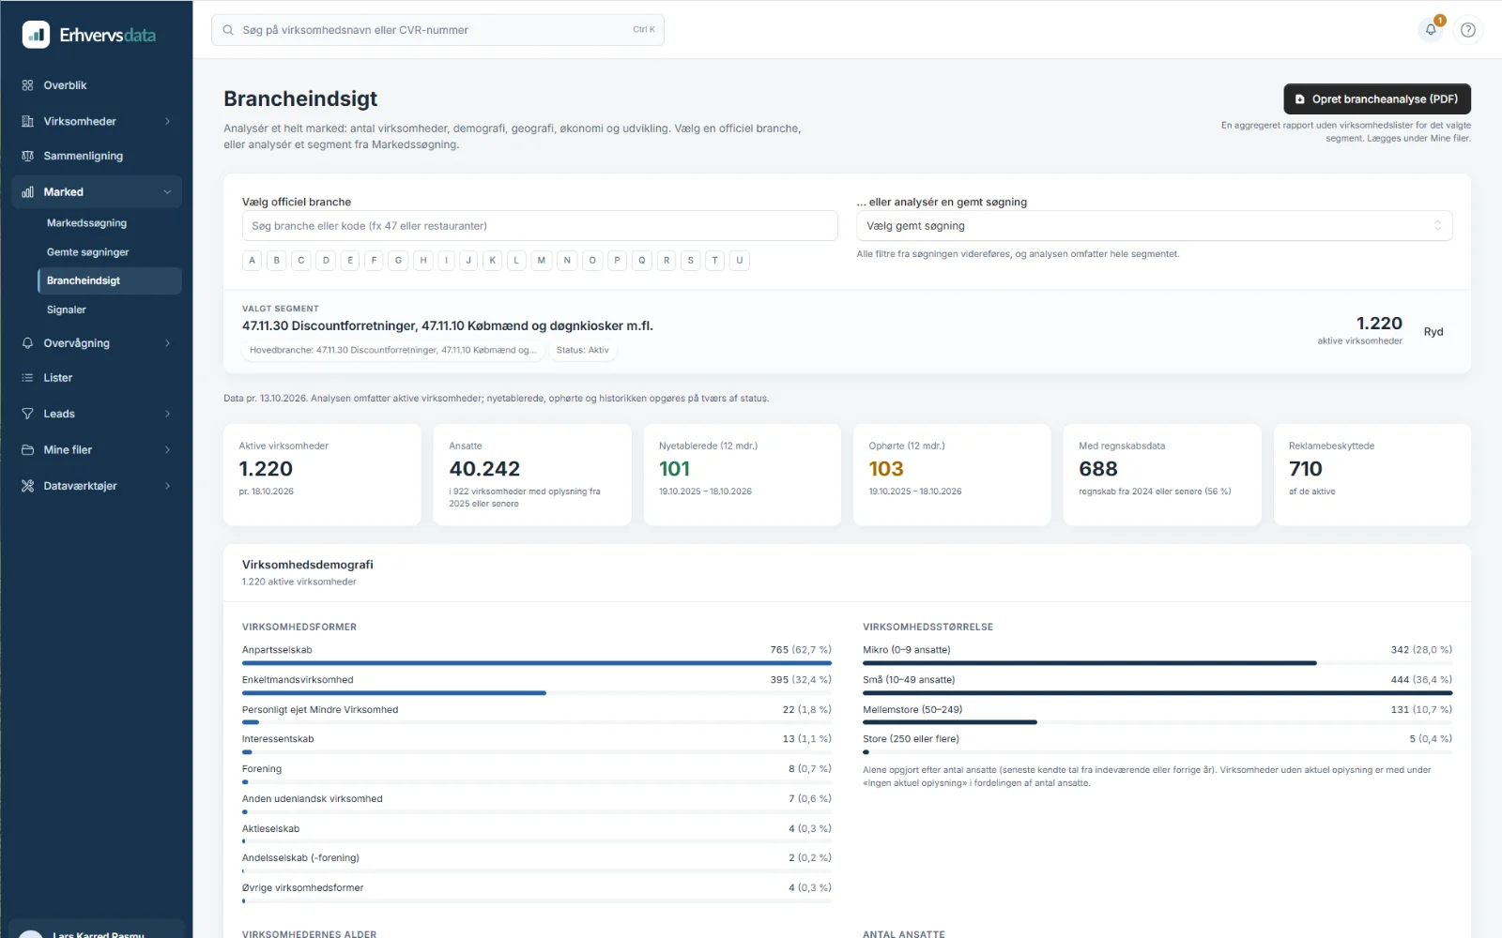Screen dimensions: 1502x938
Task: Open the Vælg gemt søgning dropdown
Action: coord(1154,226)
